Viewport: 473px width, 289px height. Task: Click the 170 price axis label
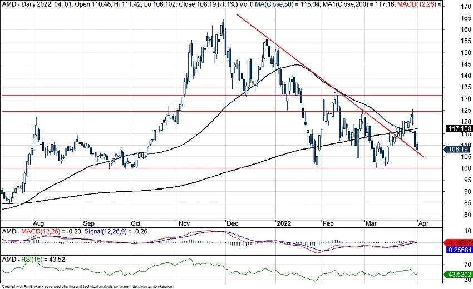pos(466,7)
